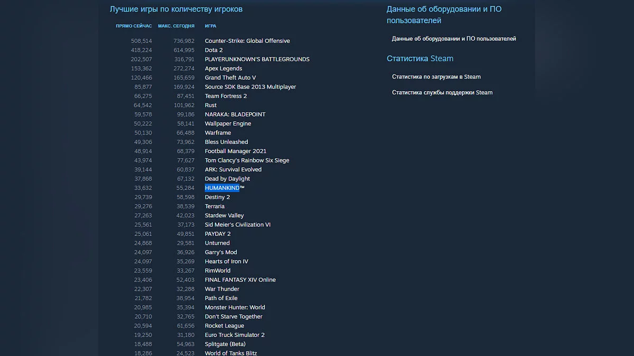Click peak today value 52,403

(185, 280)
